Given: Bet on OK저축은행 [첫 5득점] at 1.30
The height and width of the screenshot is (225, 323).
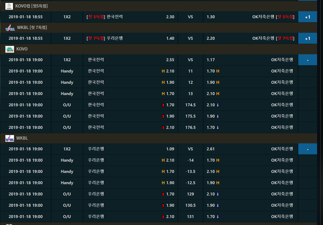Looking at the screenshot, I should pyautogui.click(x=250, y=17).
